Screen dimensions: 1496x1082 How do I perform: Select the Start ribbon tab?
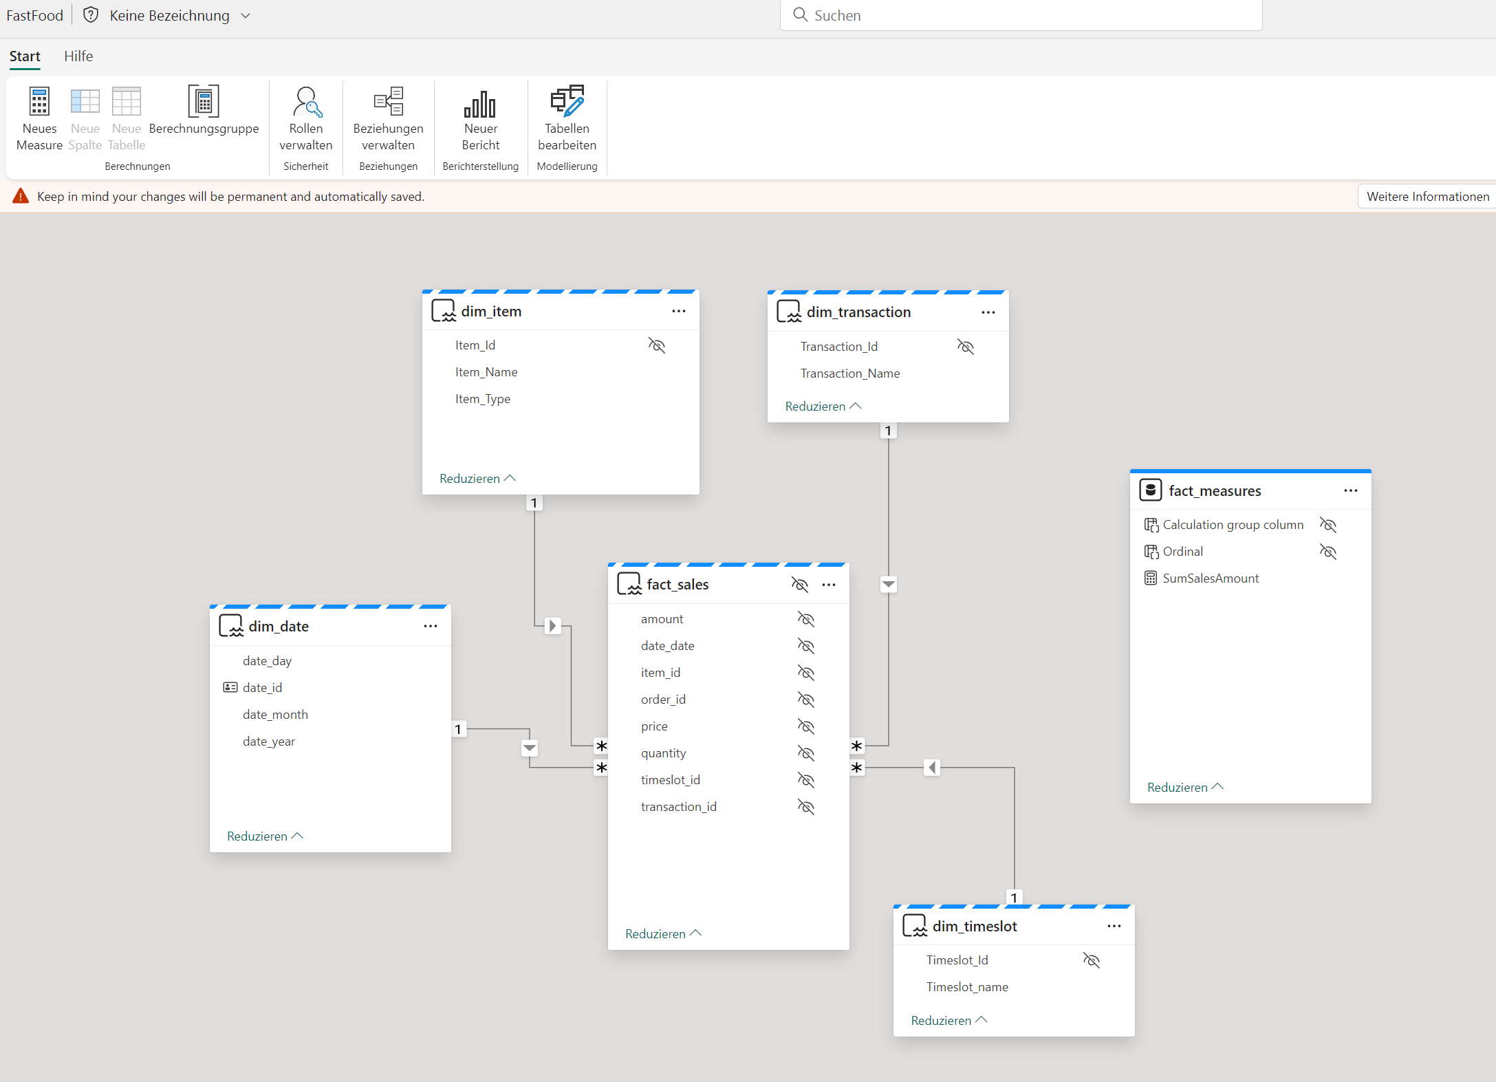[x=25, y=56]
